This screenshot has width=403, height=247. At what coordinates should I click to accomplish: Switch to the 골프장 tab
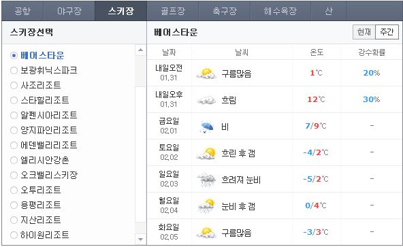pyautogui.click(x=173, y=11)
